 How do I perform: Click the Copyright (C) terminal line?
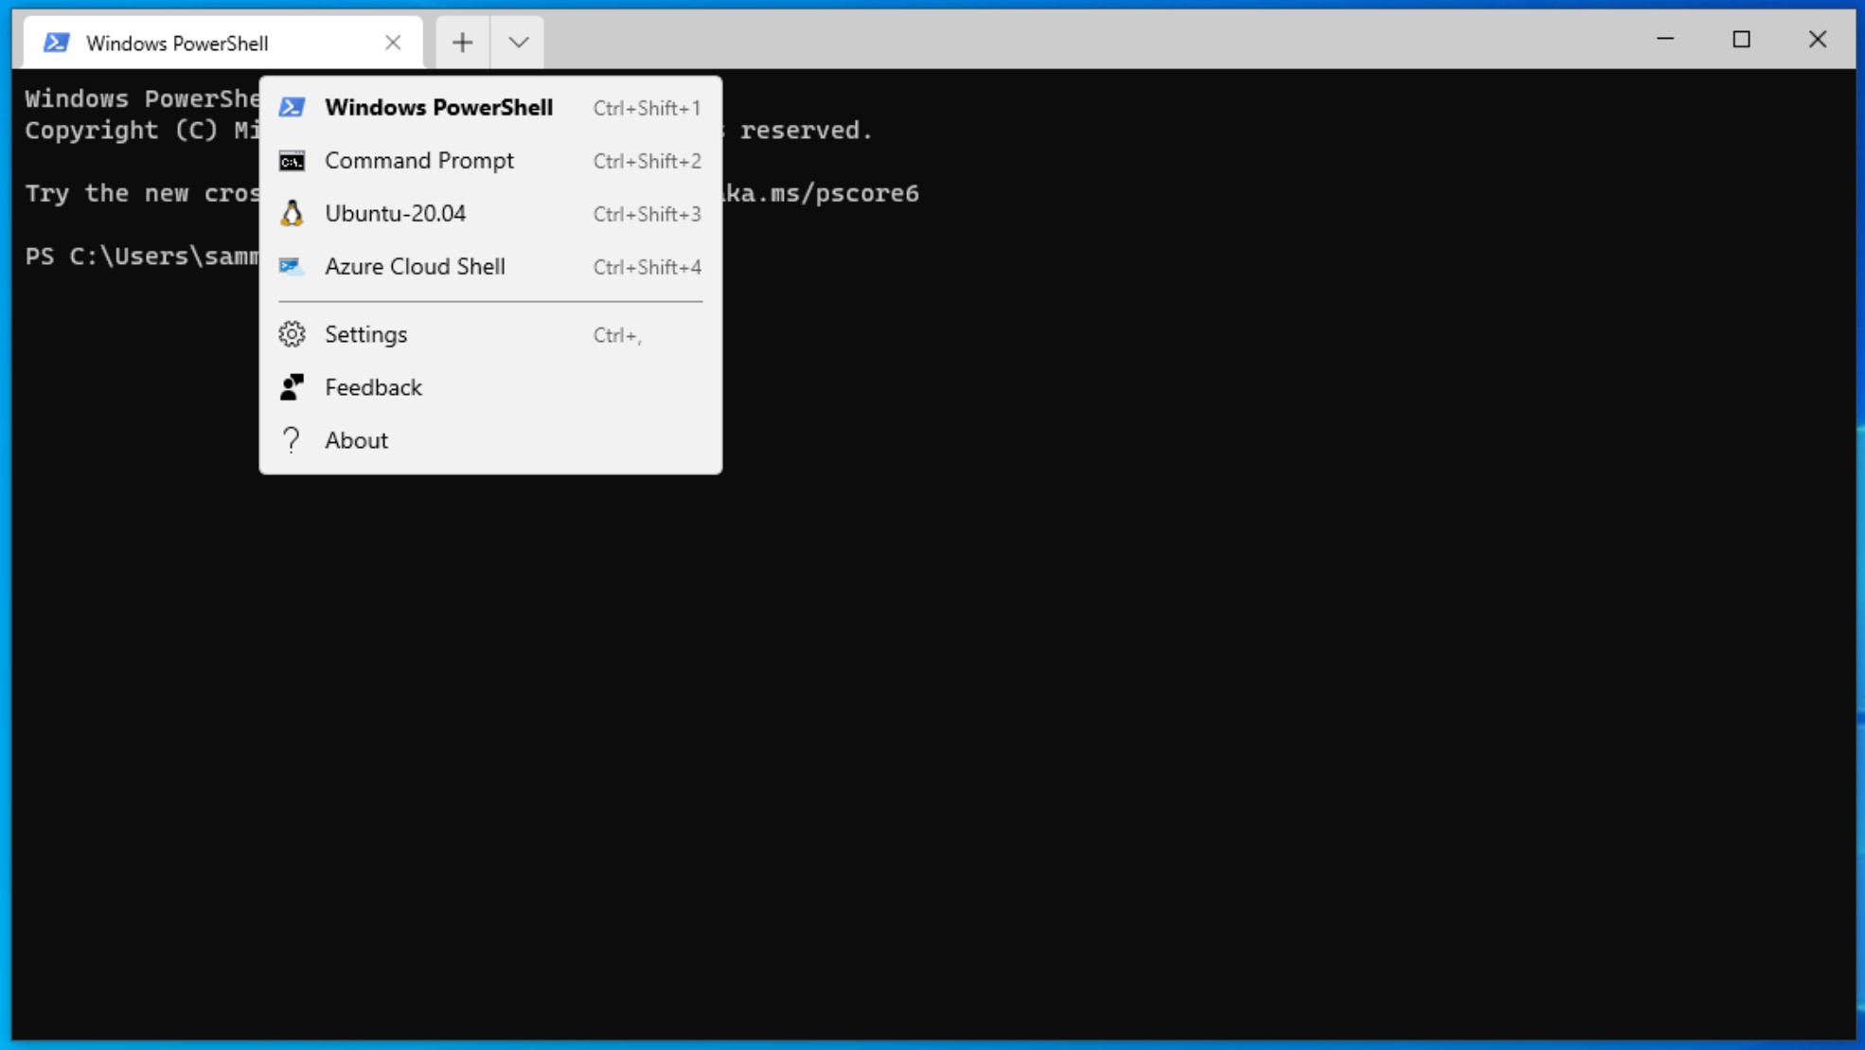click(x=142, y=131)
